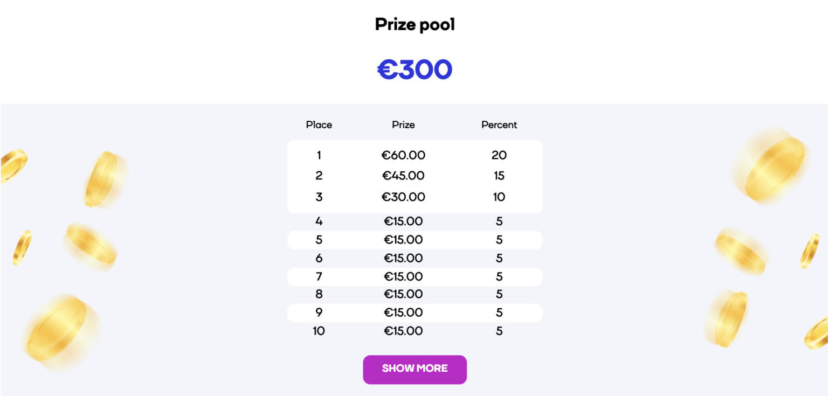
Task: Select the 5 percent value beside place 7
Action: tap(499, 276)
